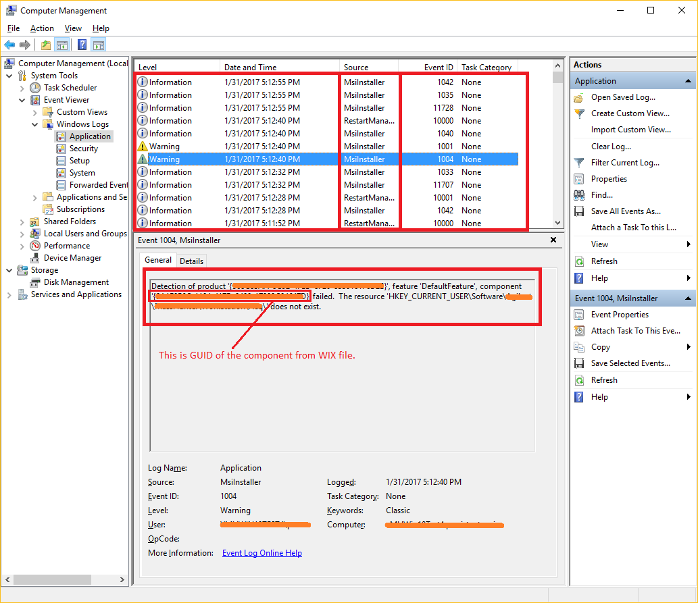
Task: Expand the Task Scheduler tree node
Action: [x=22, y=88]
